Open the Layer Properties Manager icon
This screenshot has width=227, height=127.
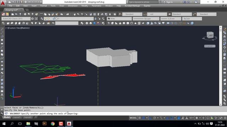[x=42, y=19]
